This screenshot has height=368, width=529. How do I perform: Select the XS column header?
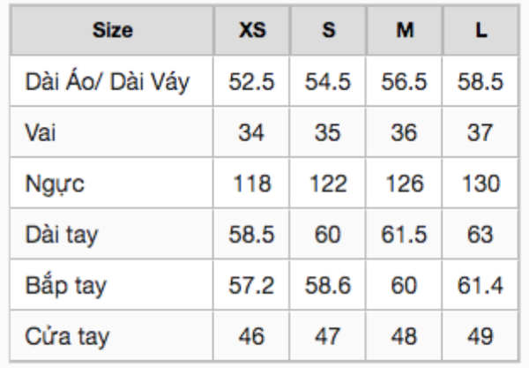tap(251, 30)
